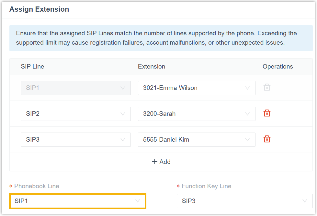Open the Function Key Line SIP3 dropdown
317x216 pixels.
[244, 201]
